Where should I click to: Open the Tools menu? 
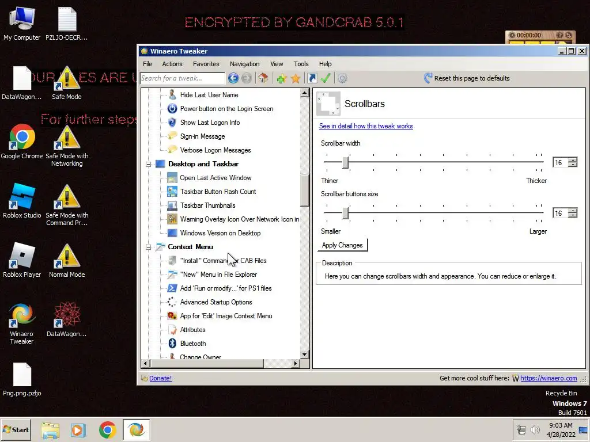pos(301,64)
